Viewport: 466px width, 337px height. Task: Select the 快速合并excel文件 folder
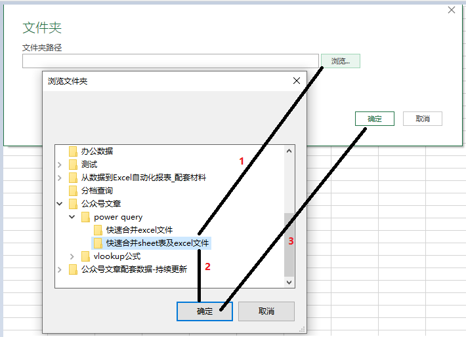coord(139,230)
